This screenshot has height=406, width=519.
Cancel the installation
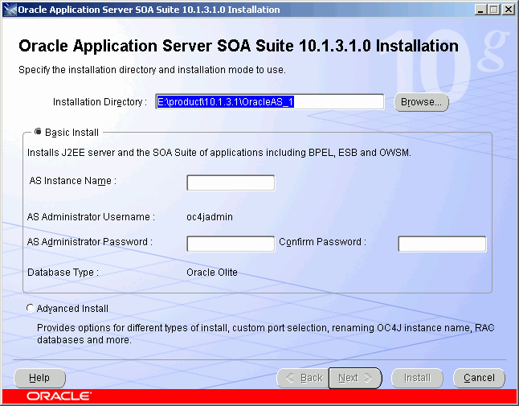coord(479,378)
